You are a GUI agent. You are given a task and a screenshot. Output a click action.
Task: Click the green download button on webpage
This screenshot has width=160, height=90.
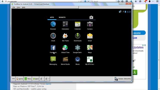135,72
